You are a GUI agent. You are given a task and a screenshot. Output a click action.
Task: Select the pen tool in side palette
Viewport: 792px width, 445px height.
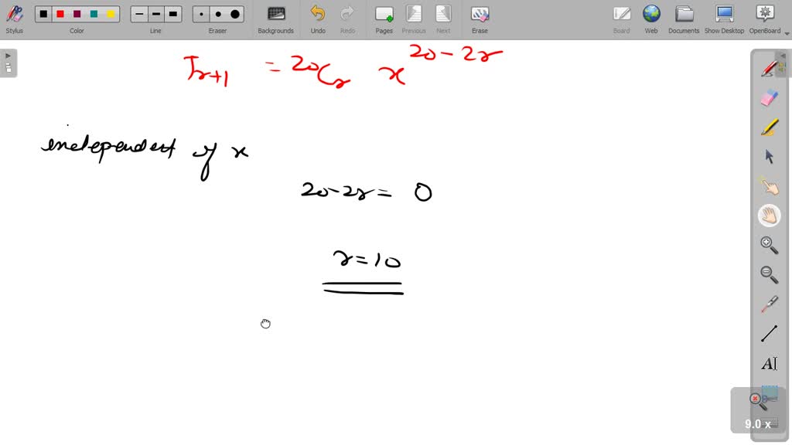tap(770, 69)
